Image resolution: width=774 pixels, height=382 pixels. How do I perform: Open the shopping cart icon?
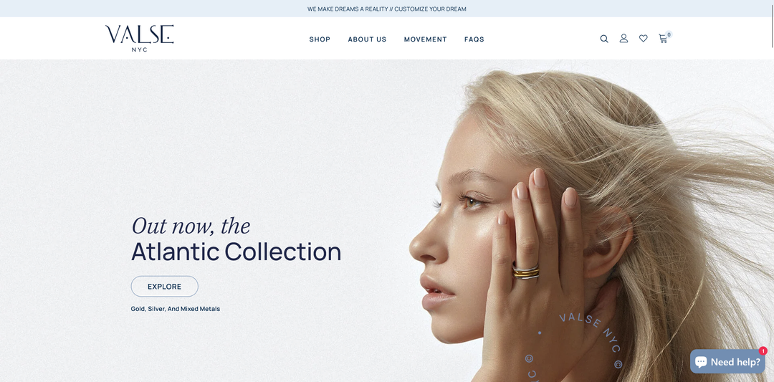[663, 39]
